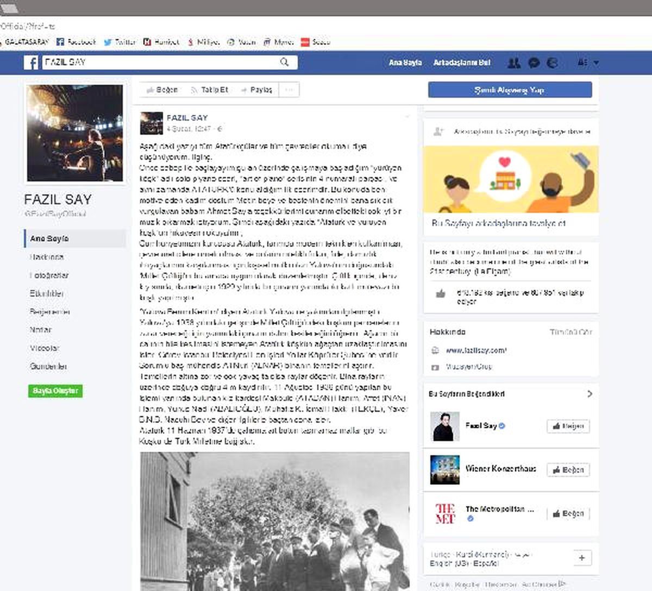Screen dimensions: 652x591
Task: Go to Ana Sayfa in top bar
Action: (405, 62)
